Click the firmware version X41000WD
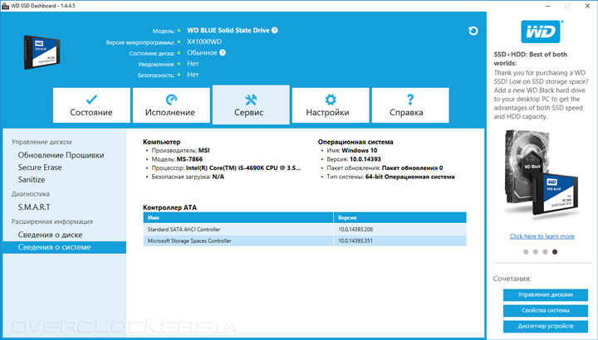The image size is (598, 340). pyautogui.click(x=204, y=41)
